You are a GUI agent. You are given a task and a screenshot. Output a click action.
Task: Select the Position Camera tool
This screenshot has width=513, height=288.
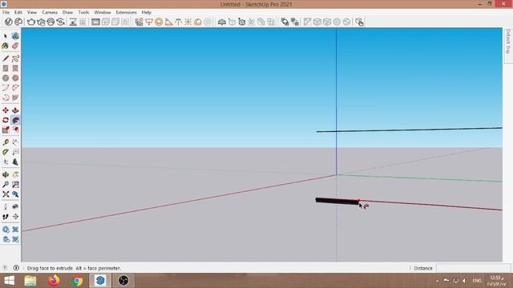click(6, 206)
